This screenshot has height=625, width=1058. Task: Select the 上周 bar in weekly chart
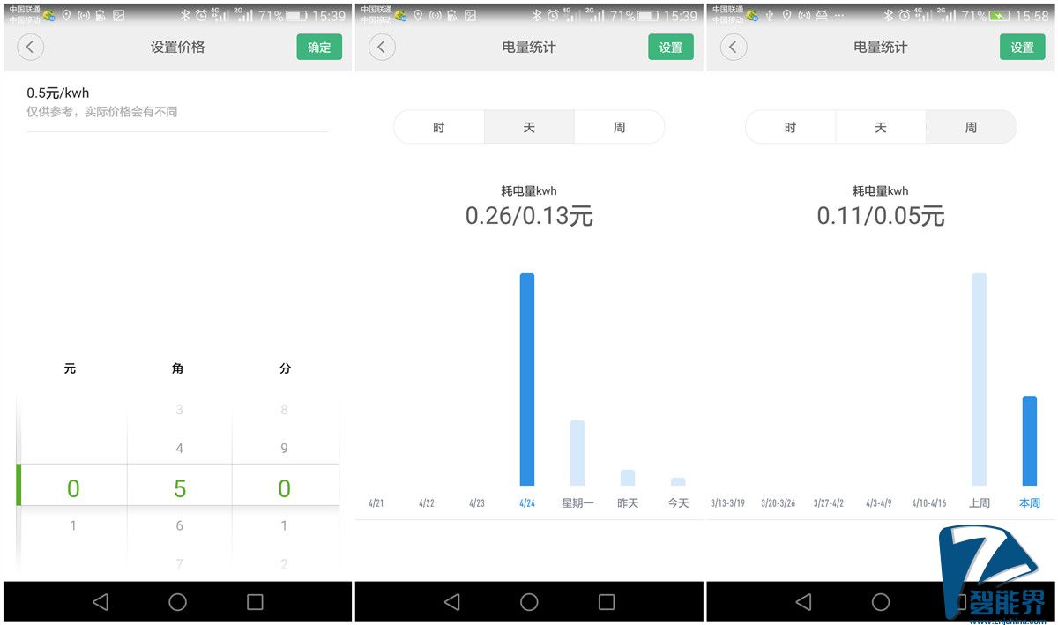(979, 379)
